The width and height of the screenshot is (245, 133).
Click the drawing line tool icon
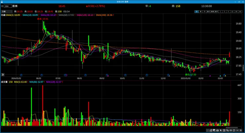tap(211, 130)
